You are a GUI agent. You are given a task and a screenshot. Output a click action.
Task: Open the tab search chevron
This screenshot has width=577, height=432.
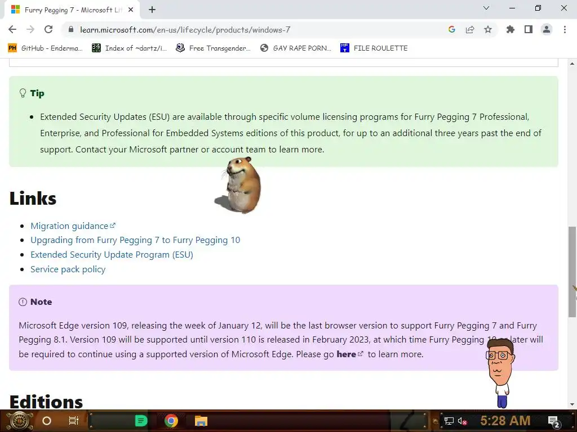tap(486, 8)
